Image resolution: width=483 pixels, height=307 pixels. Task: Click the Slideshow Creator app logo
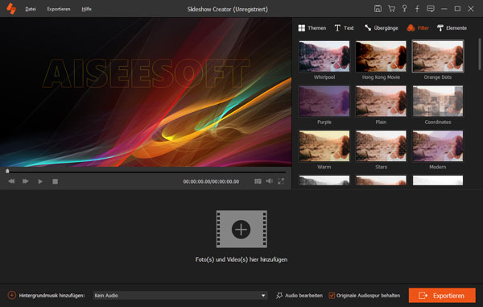(x=11, y=9)
